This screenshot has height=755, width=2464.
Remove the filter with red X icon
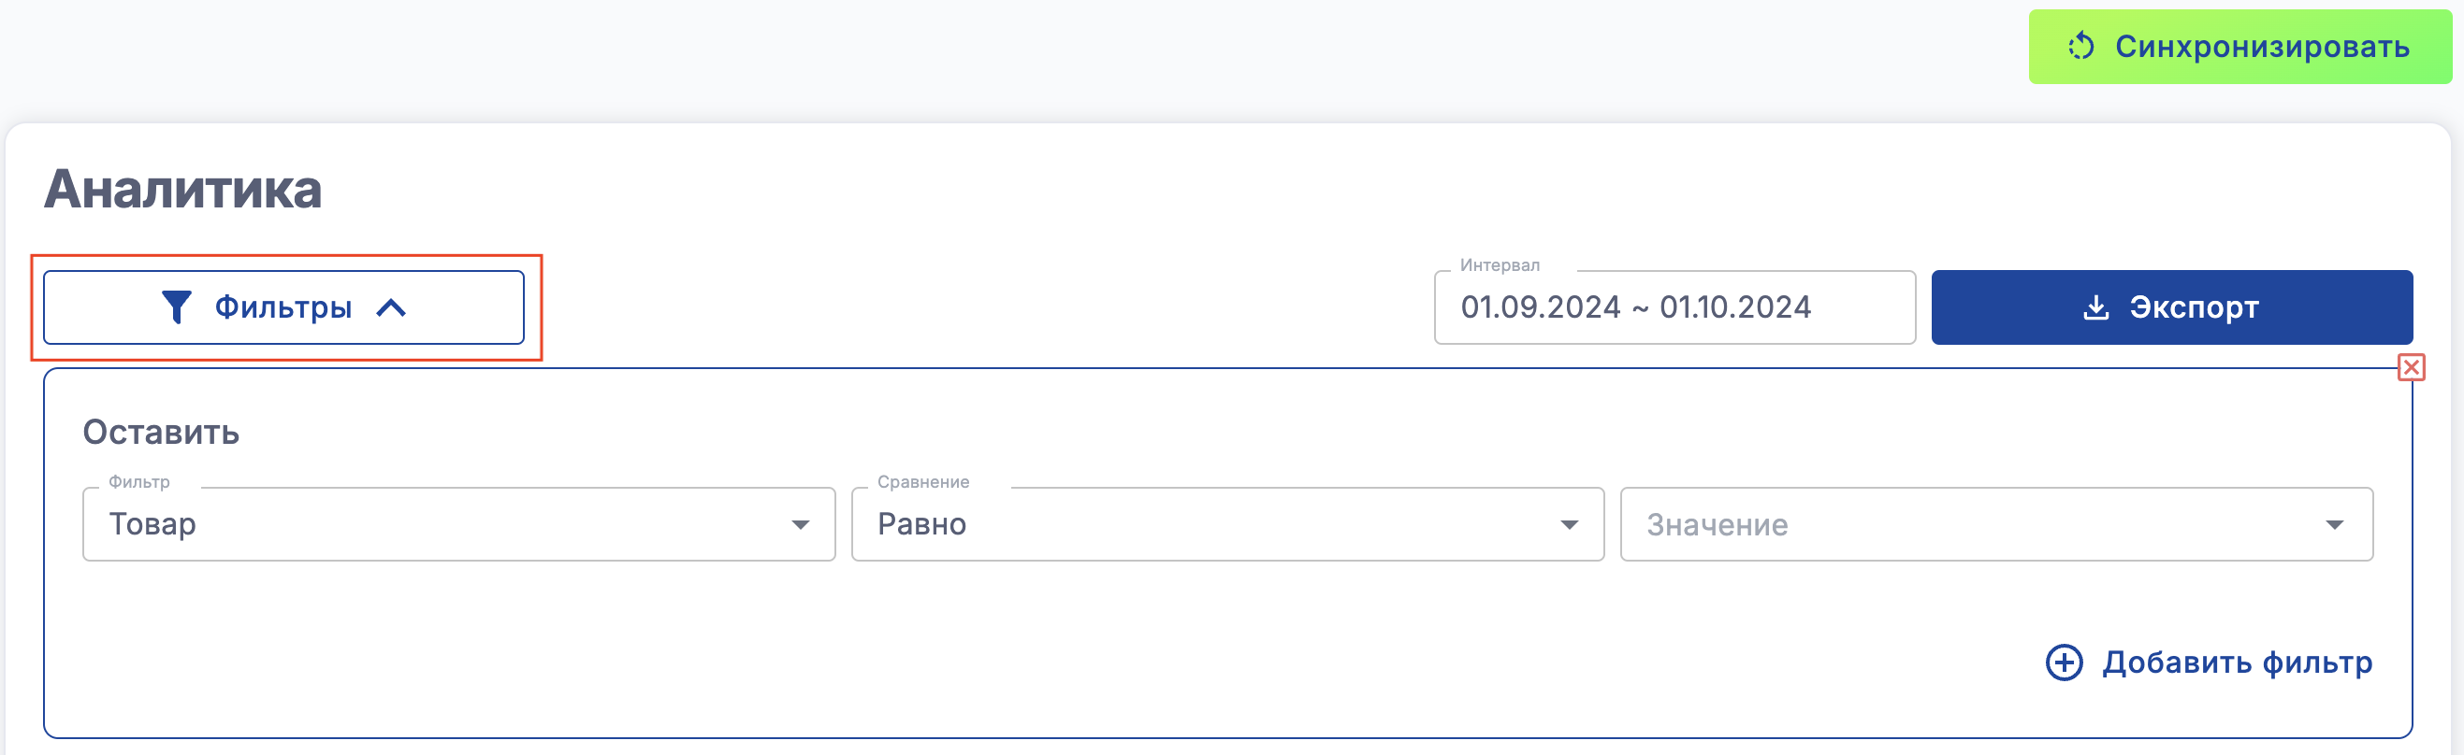[2411, 368]
